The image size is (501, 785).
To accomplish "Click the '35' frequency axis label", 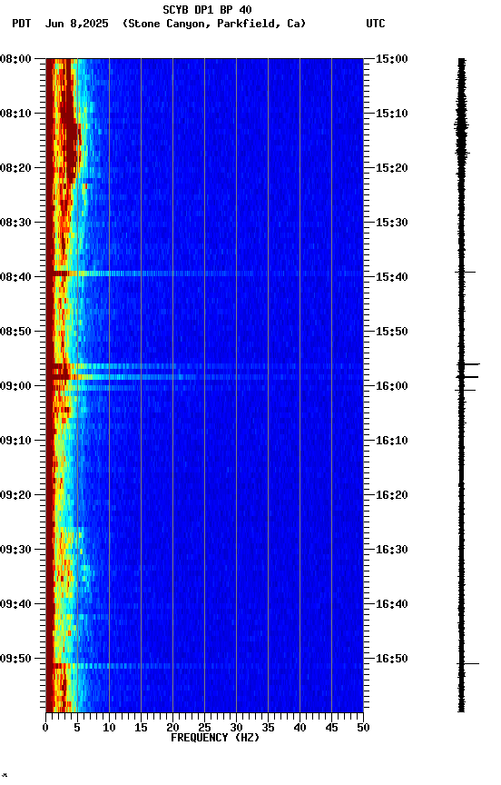I will point(268,728).
